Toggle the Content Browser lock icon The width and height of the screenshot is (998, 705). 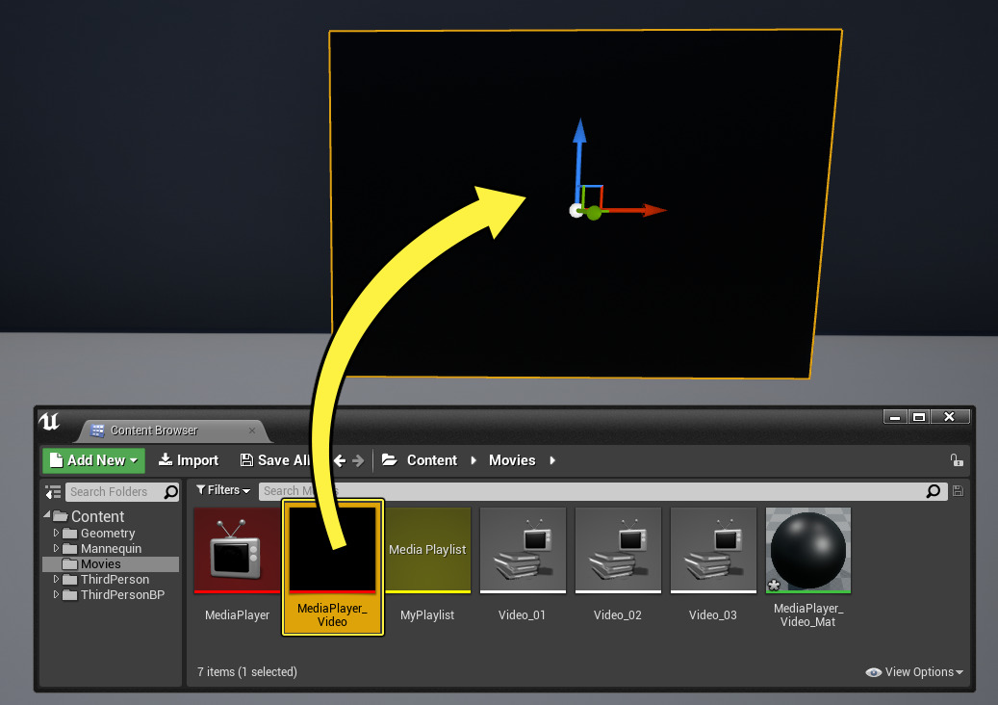tap(956, 459)
